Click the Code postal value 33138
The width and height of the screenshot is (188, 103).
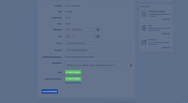[68, 18]
